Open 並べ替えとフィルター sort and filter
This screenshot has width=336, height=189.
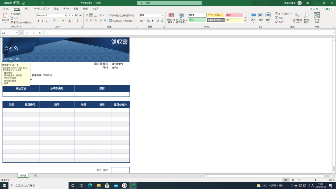[x=298, y=18]
